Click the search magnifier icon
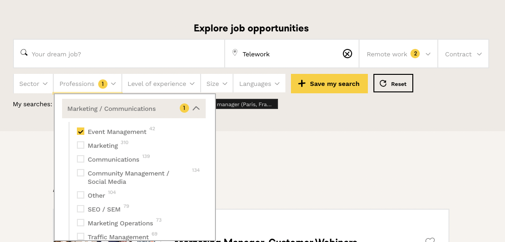 click(x=24, y=53)
